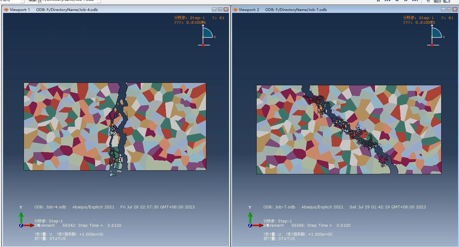Screen dimensions: 459x247
Task: Jump to the last animation frame
Action: (415, 1)
